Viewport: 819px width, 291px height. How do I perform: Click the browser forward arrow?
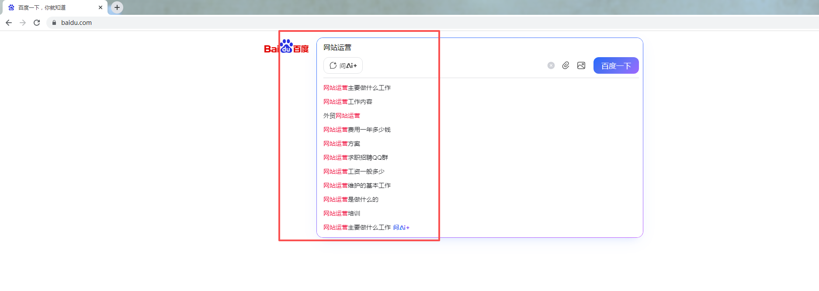[23, 23]
